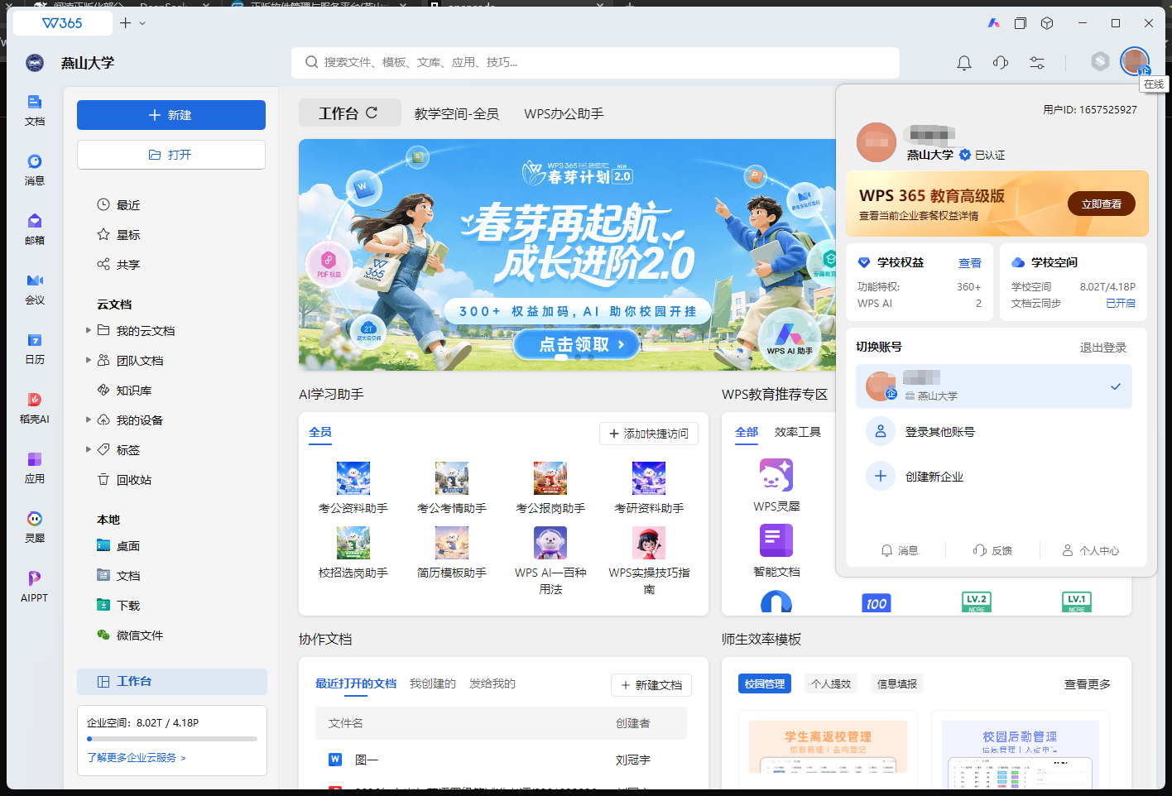The height and width of the screenshot is (796, 1172).
Task: Open 个人中心 at panel bottom
Action: tap(1091, 550)
